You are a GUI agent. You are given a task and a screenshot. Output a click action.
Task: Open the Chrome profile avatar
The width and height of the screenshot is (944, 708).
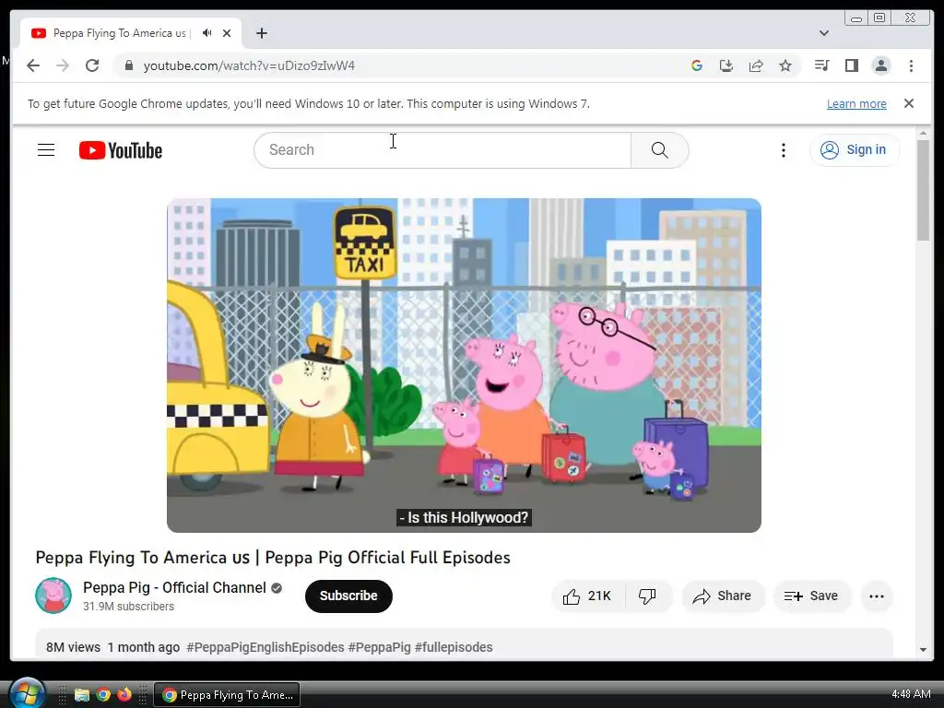[880, 65]
